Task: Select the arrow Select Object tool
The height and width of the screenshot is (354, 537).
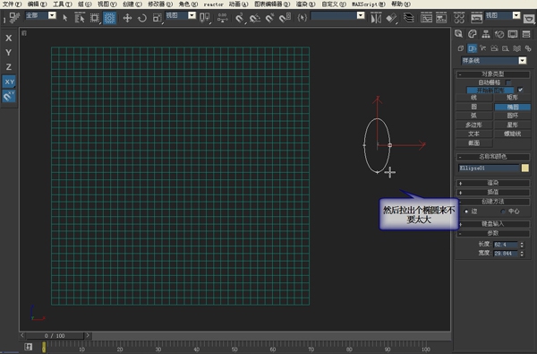Action: [x=65, y=18]
